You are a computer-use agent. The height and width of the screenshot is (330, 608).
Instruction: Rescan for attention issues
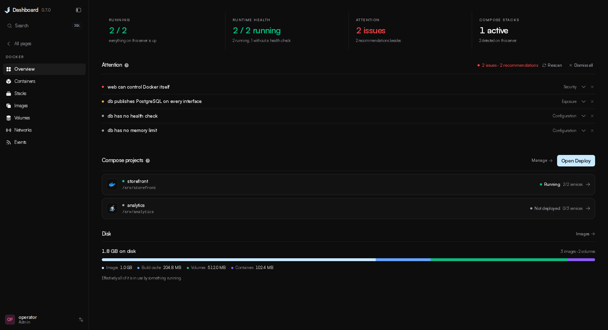coord(552,65)
